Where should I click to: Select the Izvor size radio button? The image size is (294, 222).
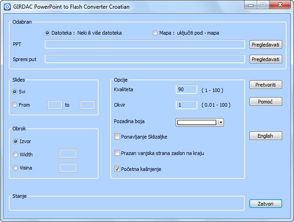[x=15, y=141]
